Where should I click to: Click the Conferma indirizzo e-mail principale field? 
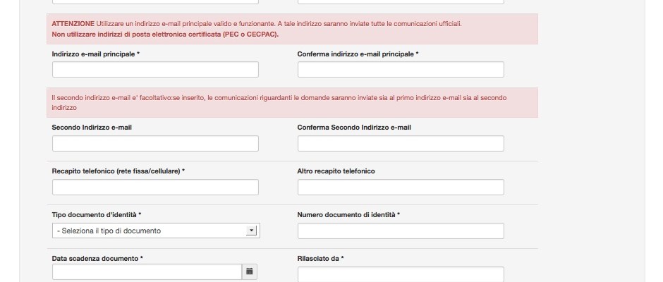[401, 70]
